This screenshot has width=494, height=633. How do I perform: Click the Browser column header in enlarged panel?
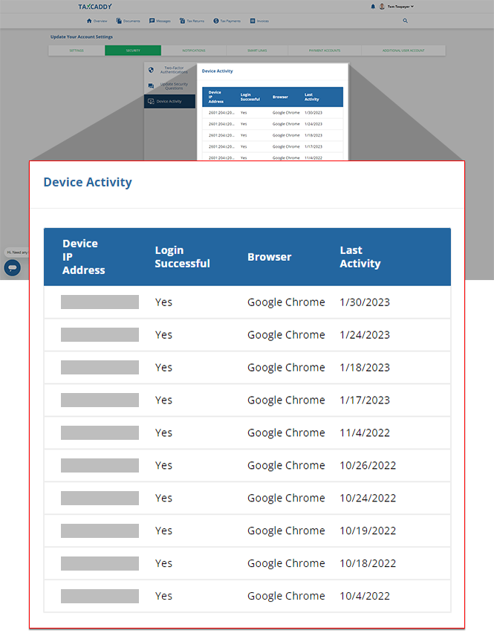tap(269, 257)
